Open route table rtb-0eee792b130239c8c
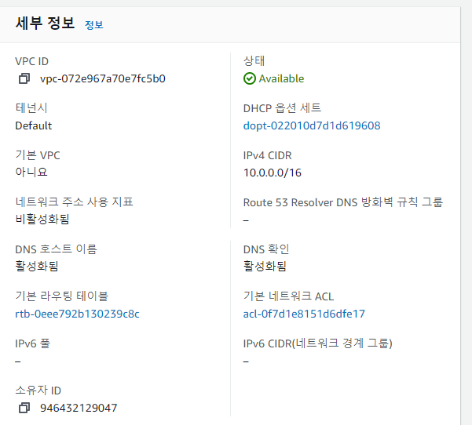This screenshot has width=472, height=425. [x=78, y=314]
